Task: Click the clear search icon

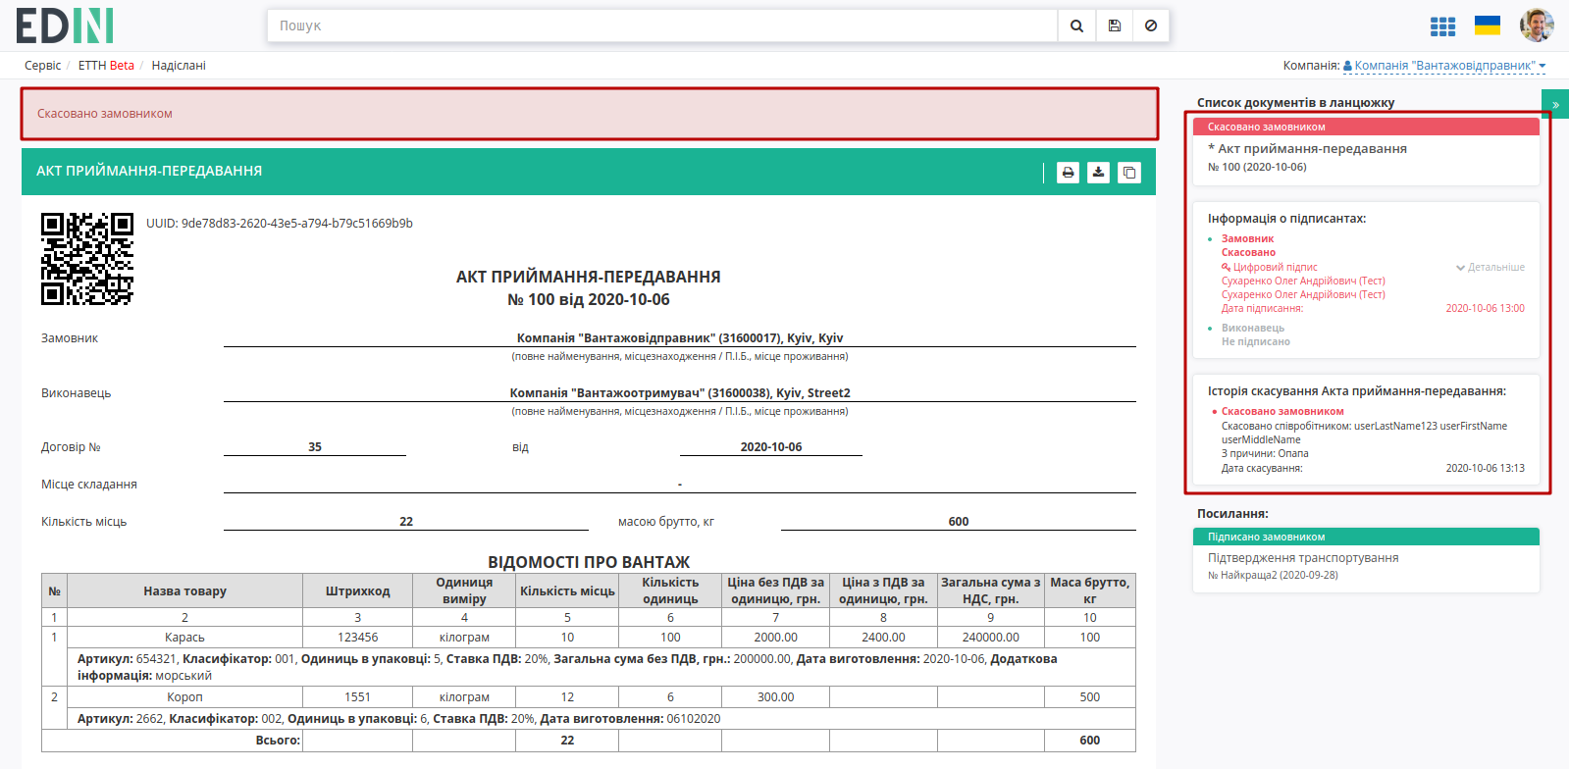Action: (x=1151, y=26)
